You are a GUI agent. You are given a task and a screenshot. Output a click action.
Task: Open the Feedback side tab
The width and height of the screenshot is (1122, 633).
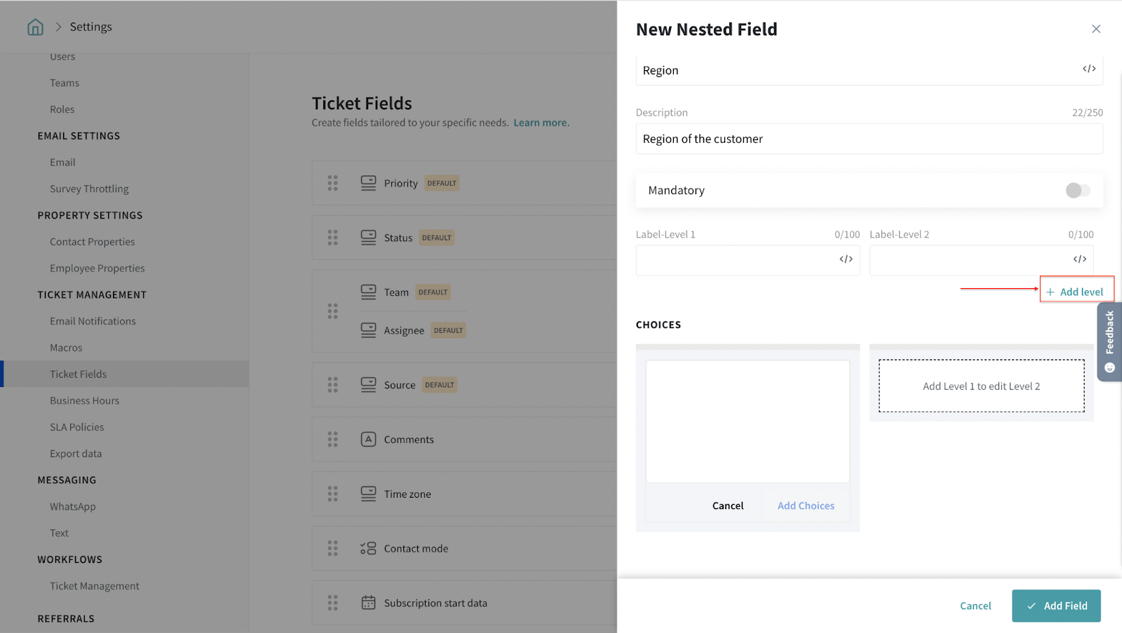point(1109,341)
